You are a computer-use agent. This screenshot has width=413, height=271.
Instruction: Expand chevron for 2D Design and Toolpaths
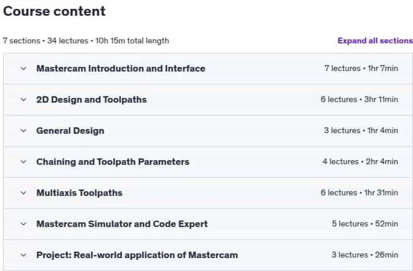[23, 100]
